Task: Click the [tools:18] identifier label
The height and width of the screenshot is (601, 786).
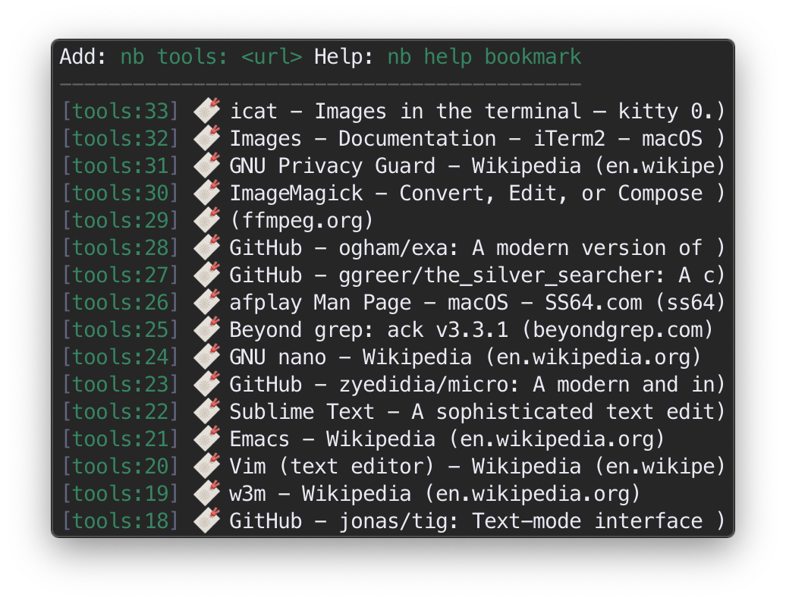Action: [120, 521]
